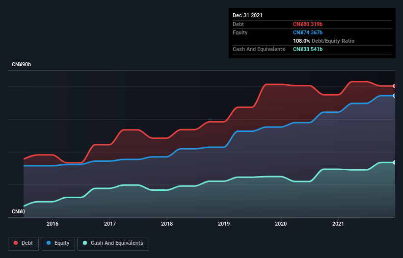Image resolution: width=403 pixels, height=258 pixels.
Task: Click the 108.0% Debt/Equity Ratio text
Action: [x=323, y=41]
